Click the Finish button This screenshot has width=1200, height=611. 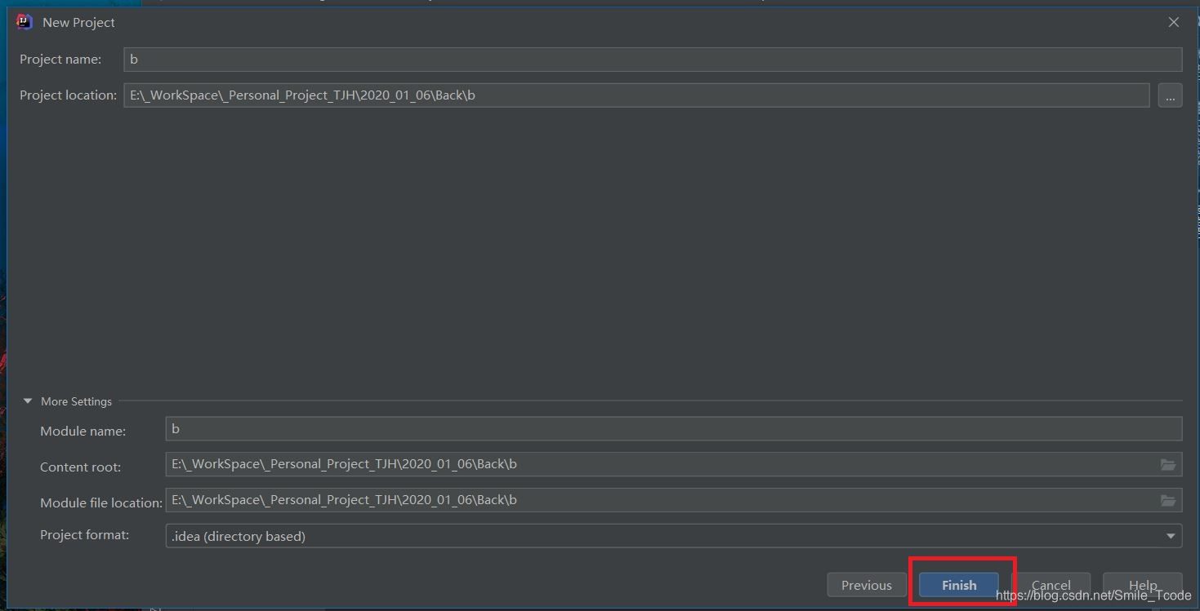point(958,585)
